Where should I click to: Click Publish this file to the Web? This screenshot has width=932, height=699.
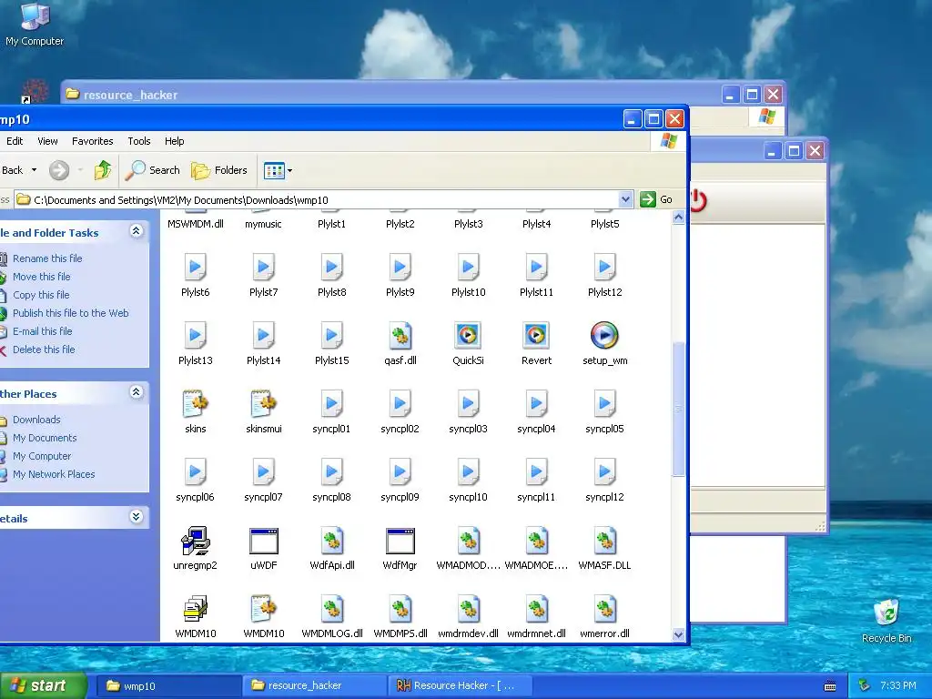[x=71, y=313]
